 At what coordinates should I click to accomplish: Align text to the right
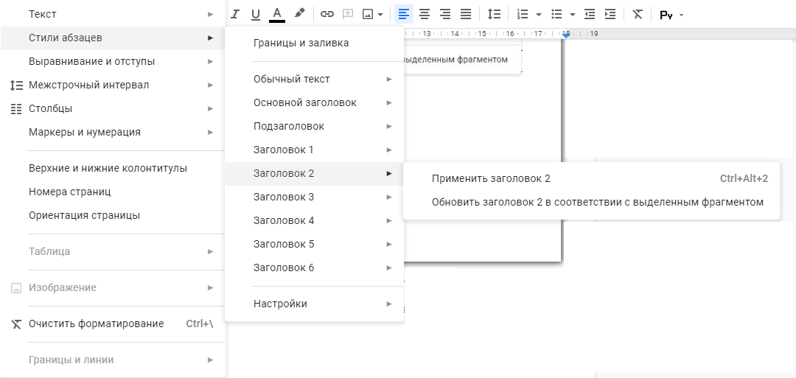point(445,14)
